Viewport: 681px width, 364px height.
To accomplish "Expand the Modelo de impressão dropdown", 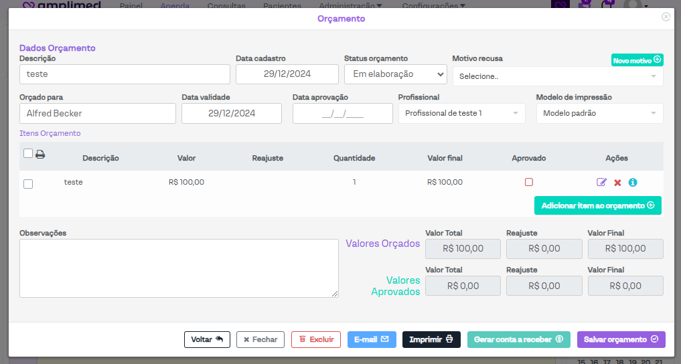I will (x=599, y=114).
